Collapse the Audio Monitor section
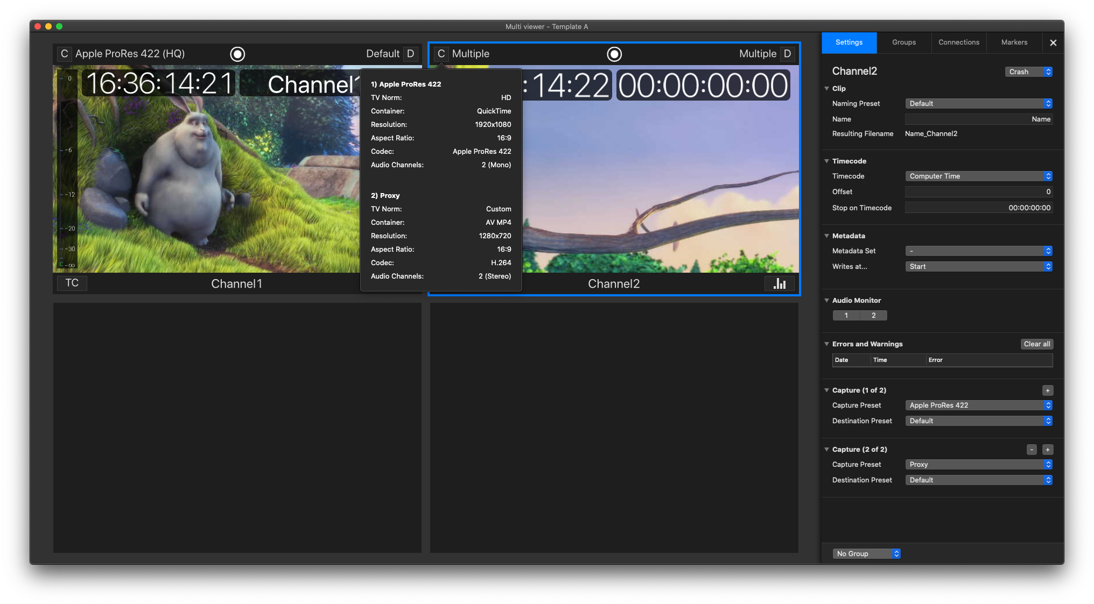Image resolution: width=1094 pixels, height=604 pixels. coord(826,301)
